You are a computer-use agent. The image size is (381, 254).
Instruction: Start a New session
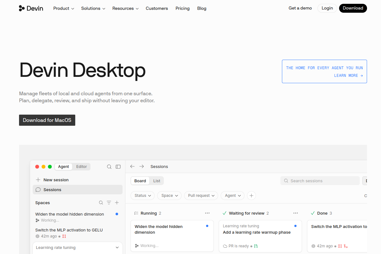(77, 180)
